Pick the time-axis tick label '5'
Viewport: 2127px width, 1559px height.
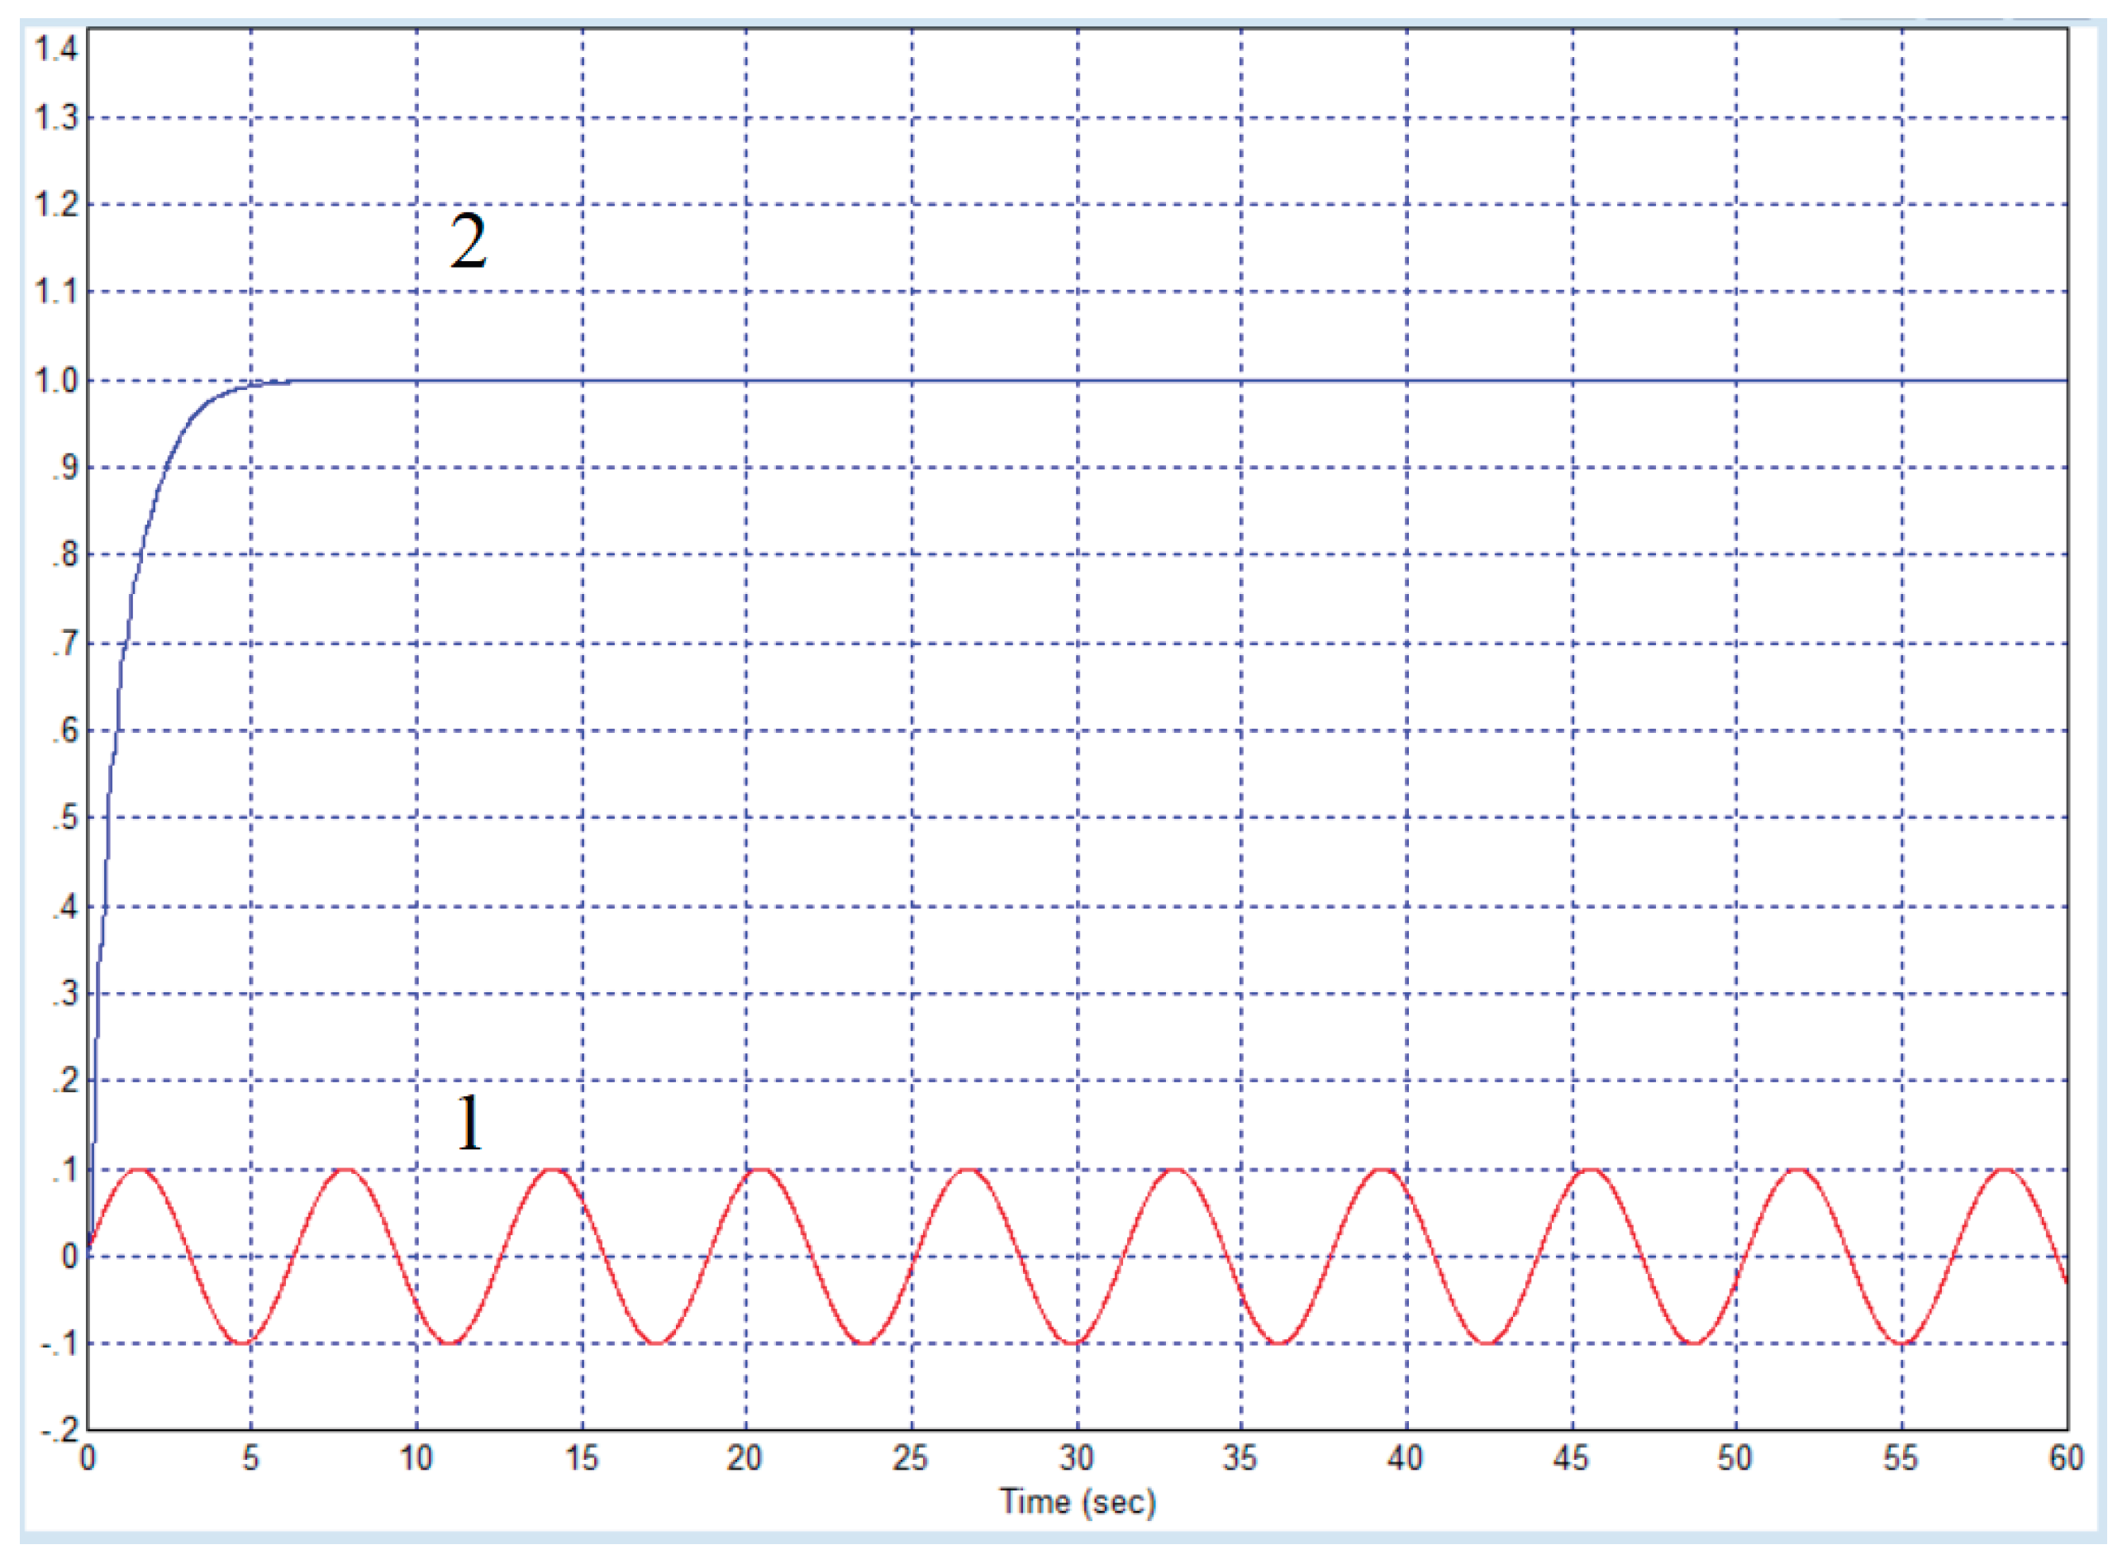[x=250, y=1458]
